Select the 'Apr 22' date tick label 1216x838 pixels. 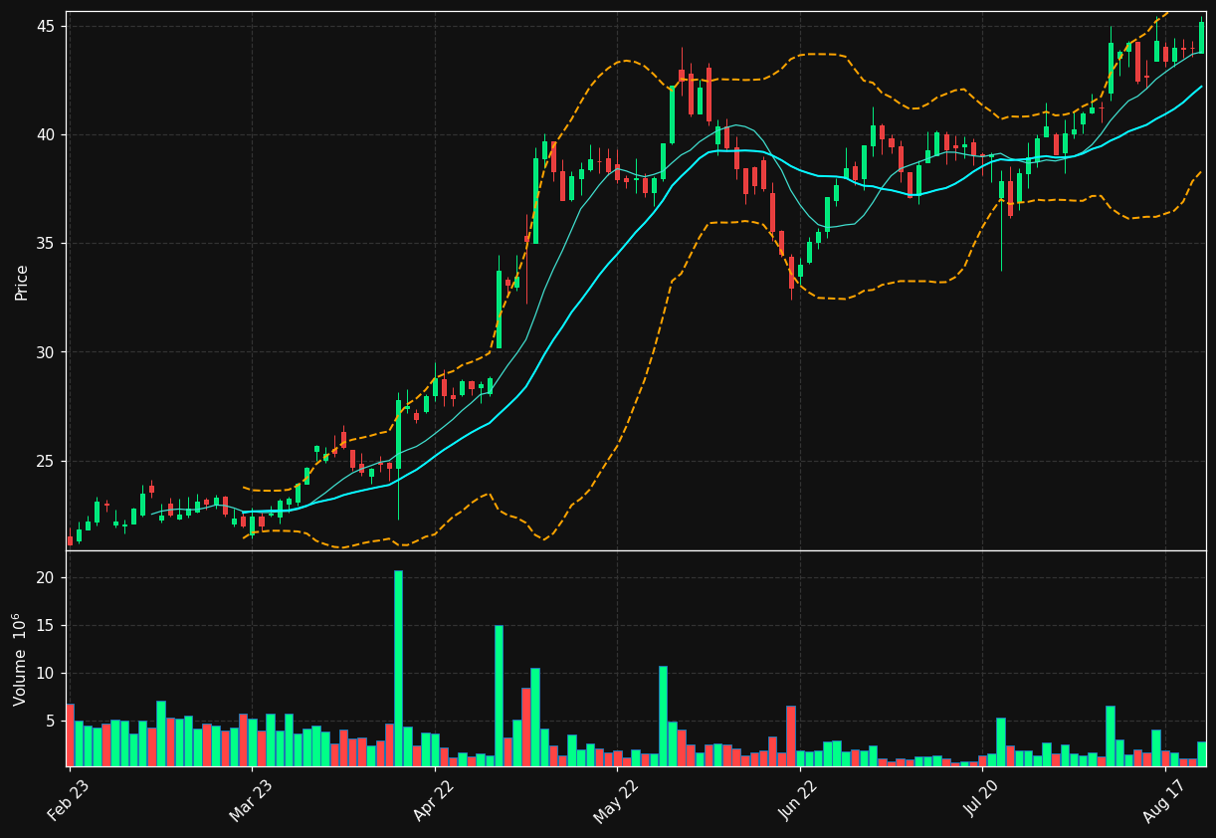point(435,802)
